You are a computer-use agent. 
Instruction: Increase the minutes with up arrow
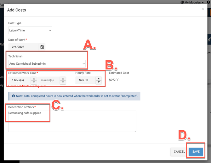(x=63, y=79)
